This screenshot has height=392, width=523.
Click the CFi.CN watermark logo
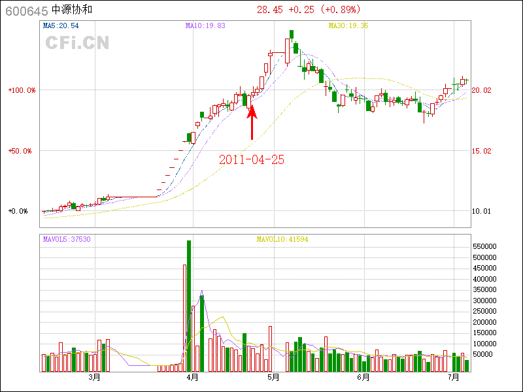click(x=77, y=42)
